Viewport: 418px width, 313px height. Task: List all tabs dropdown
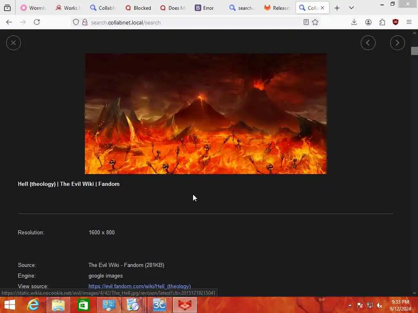pos(351,8)
